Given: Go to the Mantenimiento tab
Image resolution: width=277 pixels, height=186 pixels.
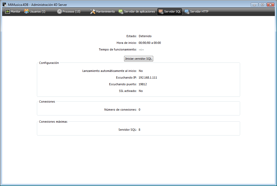Looking at the screenshot, I should pos(103,11).
